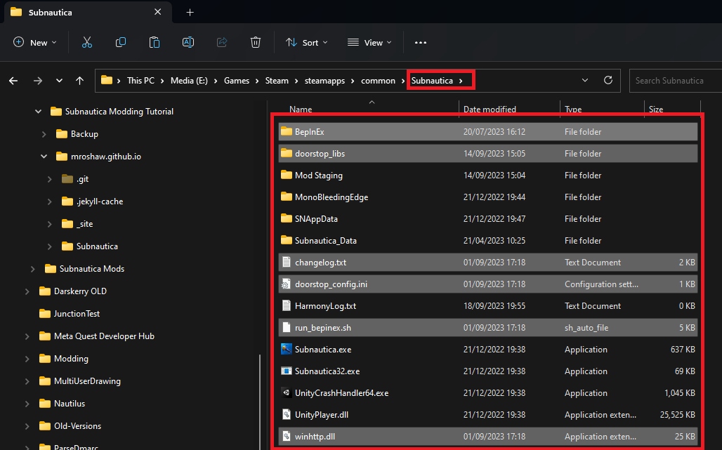Go up one folder level

tap(79, 81)
